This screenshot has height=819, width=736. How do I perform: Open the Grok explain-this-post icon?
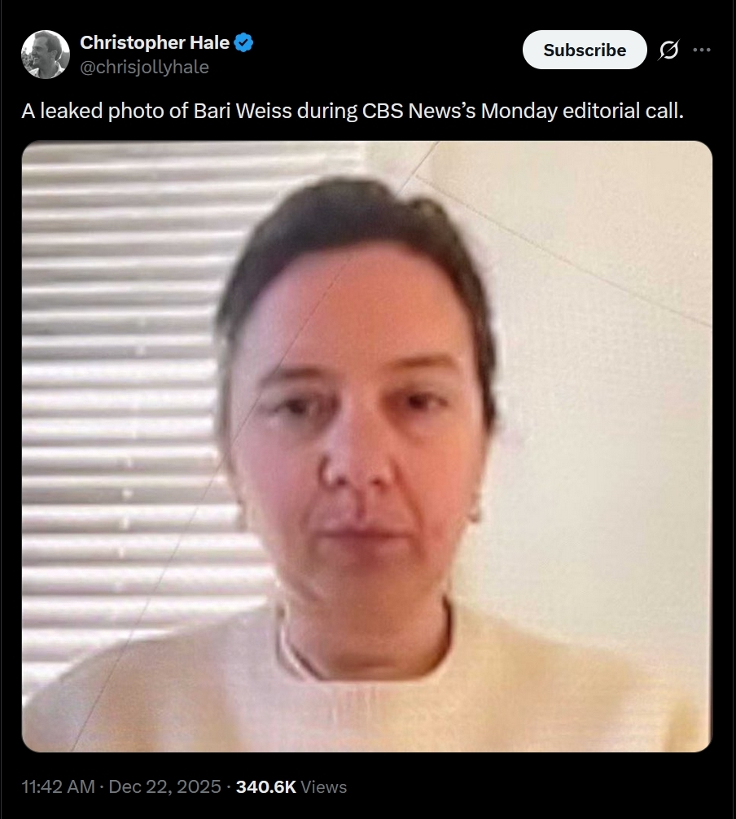(x=668, y=50)
